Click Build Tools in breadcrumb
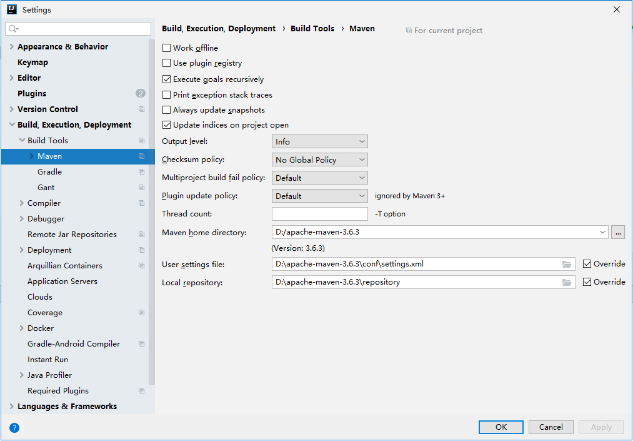This screenshot has height=441, width=633. click(312, 29)
